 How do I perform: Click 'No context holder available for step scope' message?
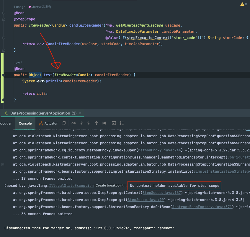(174, 186)
